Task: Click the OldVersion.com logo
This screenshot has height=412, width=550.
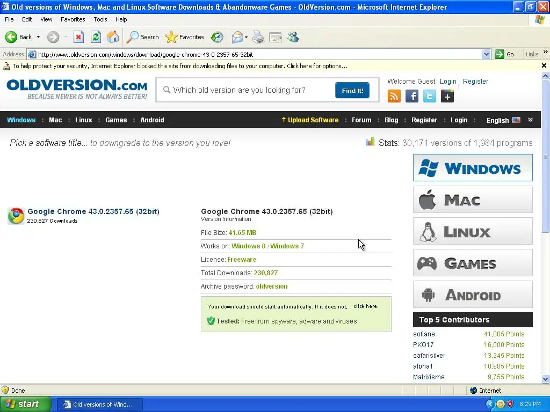Action: pyautogui.click(x=77, y=89)
